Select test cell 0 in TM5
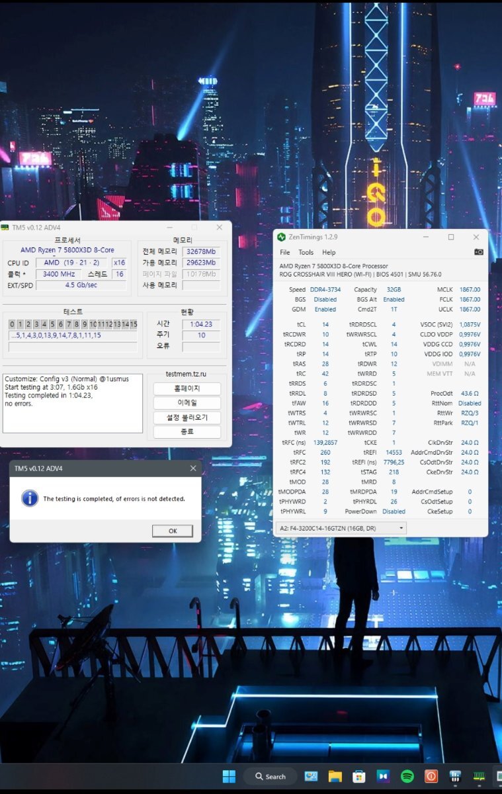The height and width of the screenshot is (794, 502). pos(12,324)
